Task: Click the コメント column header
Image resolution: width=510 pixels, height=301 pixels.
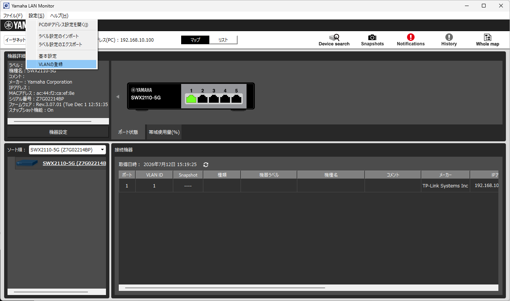Action: 393,175
